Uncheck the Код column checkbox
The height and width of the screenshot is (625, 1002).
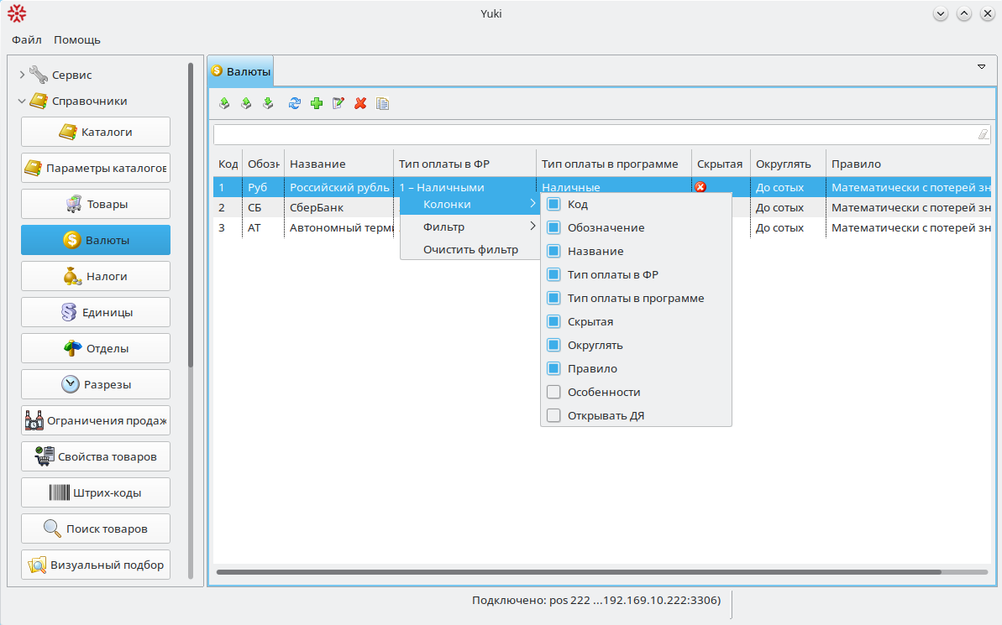click(553, 205)
